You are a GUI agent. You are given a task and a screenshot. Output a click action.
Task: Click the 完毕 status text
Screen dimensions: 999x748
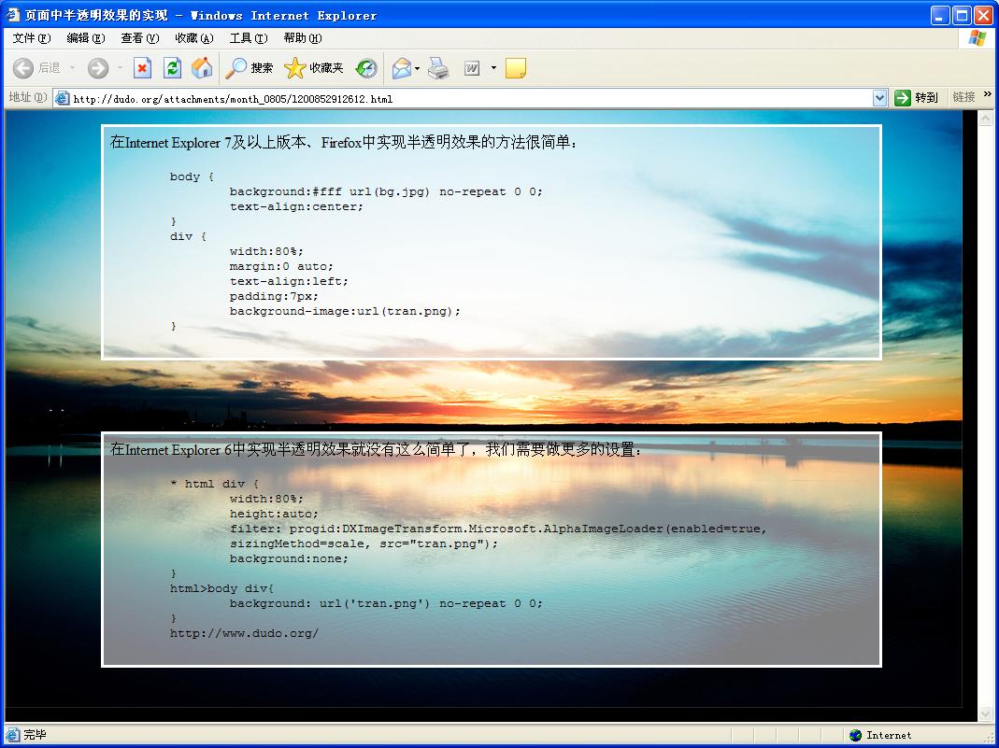[x=35, y=735]
